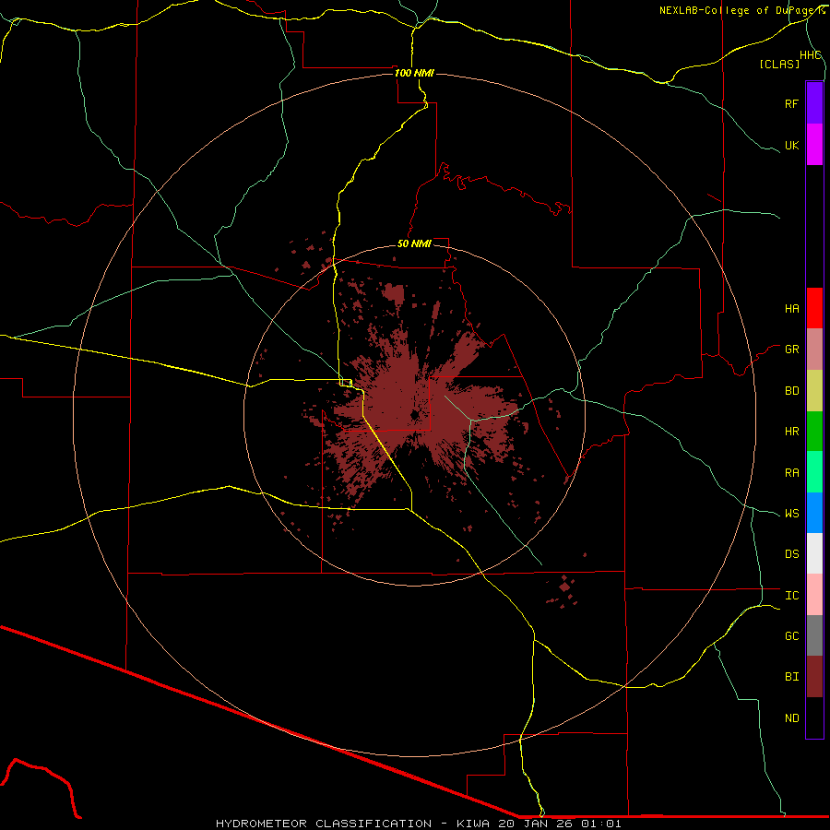
Task: Click the WS legend label
Action: coord(791,514)
